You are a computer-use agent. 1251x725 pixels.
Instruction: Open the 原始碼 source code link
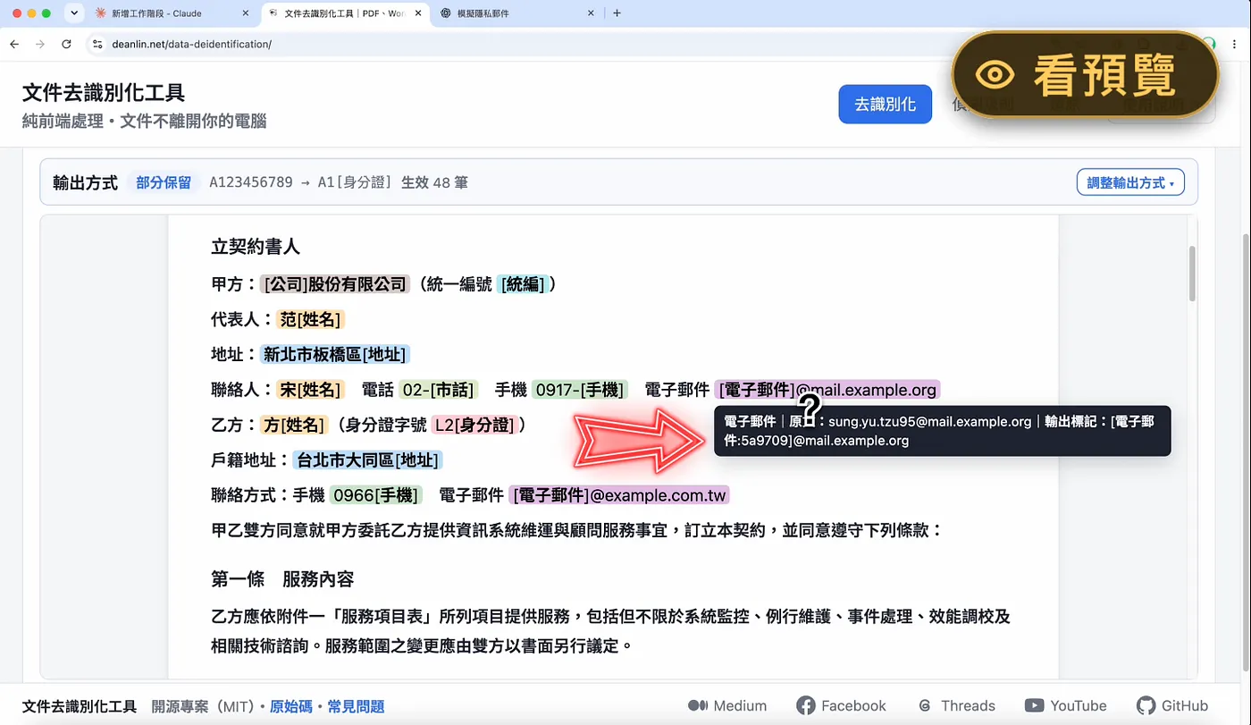(x=290, y=706)
